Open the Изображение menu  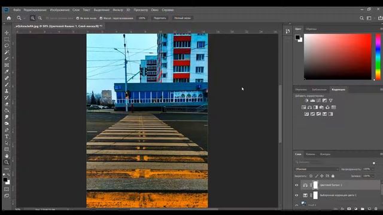[x=60, y=10]
